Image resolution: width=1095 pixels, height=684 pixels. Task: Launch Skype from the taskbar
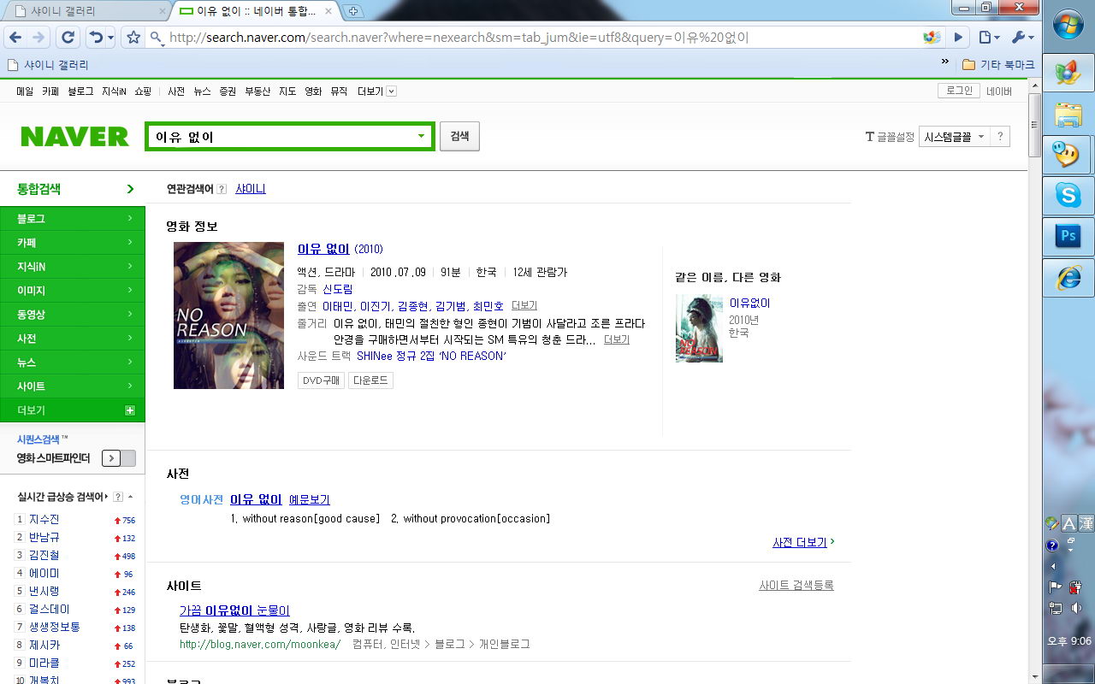tap(1068, 196)
